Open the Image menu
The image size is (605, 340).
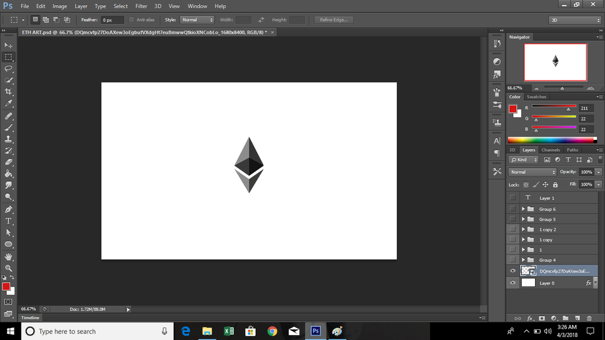59,6
